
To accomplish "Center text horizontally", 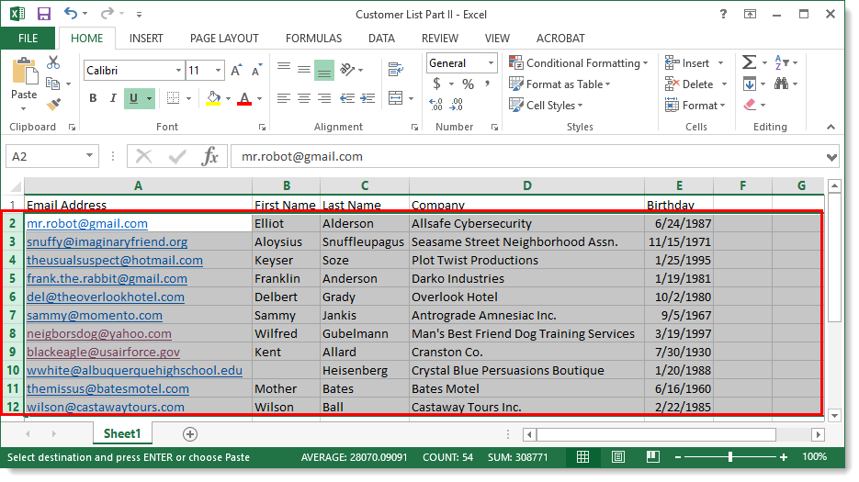I will coord(304,98).
